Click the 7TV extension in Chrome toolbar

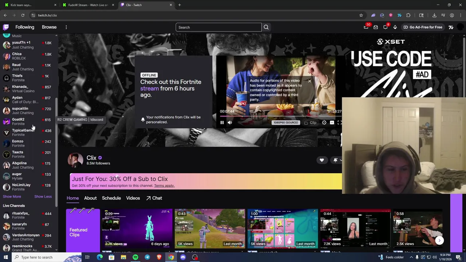[399, 15]
